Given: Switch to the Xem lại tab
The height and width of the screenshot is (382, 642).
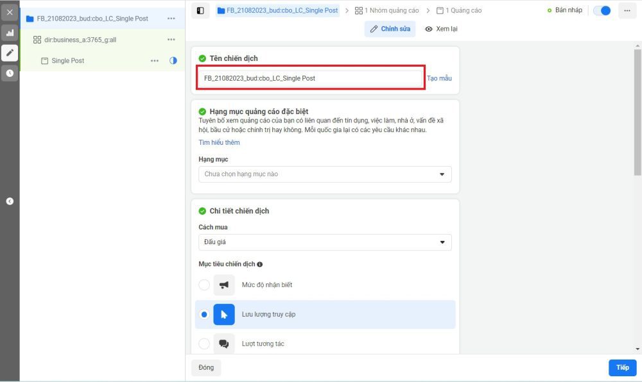Looking at the screenshot, I should point(442,29).
